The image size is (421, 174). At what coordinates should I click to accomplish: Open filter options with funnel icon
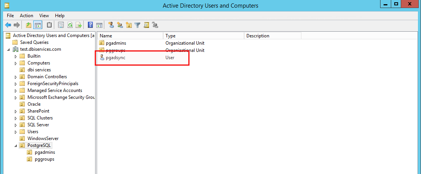(x=138, y=25)
